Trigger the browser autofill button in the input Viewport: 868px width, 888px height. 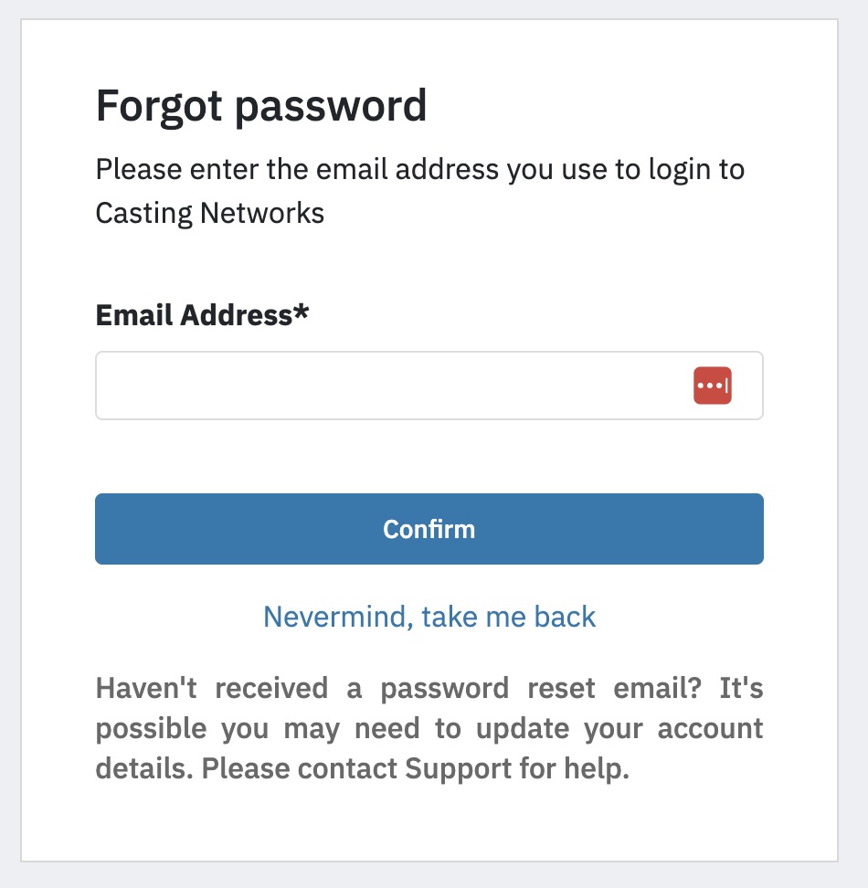[713, 386]
